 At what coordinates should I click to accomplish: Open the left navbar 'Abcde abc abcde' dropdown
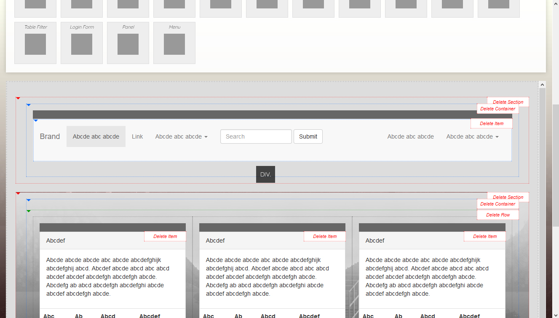click(181, 136)
